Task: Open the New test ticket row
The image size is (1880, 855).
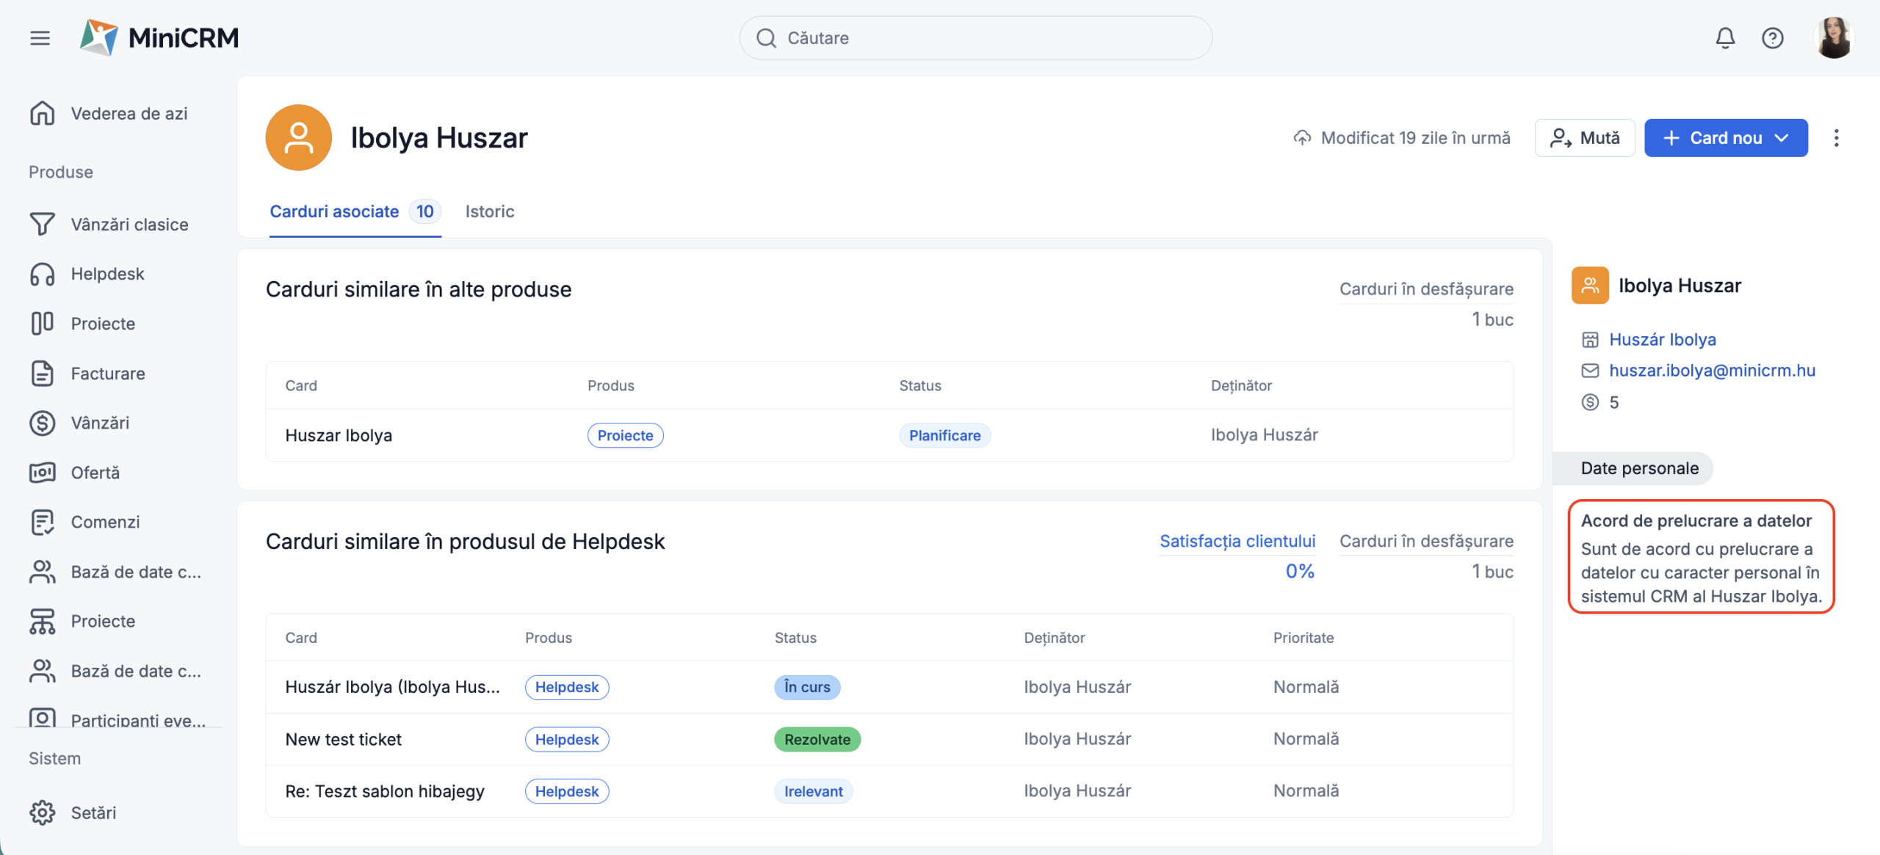Action: coord(344,739)
